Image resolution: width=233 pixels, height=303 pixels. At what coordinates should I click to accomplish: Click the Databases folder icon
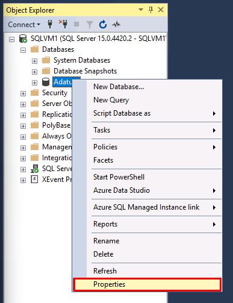point(34,49)
